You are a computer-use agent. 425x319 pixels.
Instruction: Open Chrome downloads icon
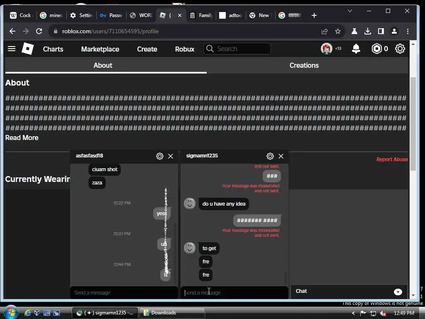click(x=368, y=31)
